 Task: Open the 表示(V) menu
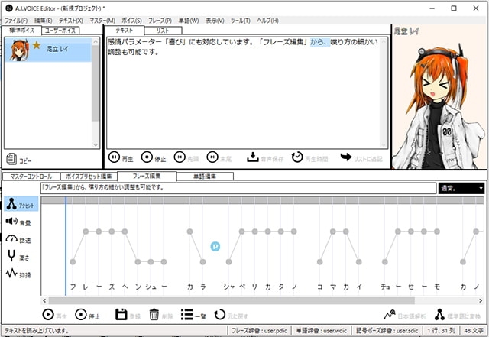[215, 21]
